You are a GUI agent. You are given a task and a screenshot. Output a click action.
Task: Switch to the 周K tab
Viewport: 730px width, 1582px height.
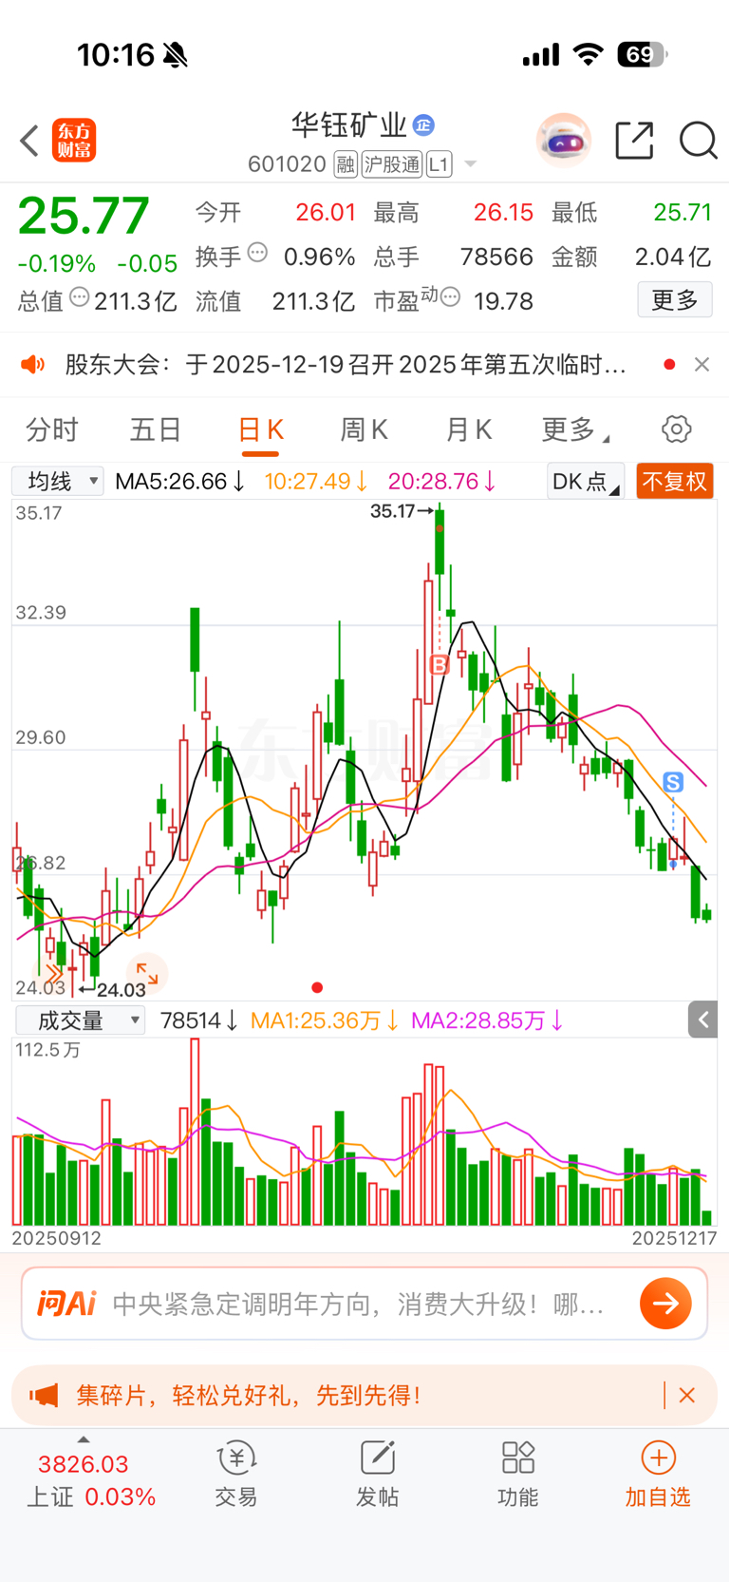point(365,430)
